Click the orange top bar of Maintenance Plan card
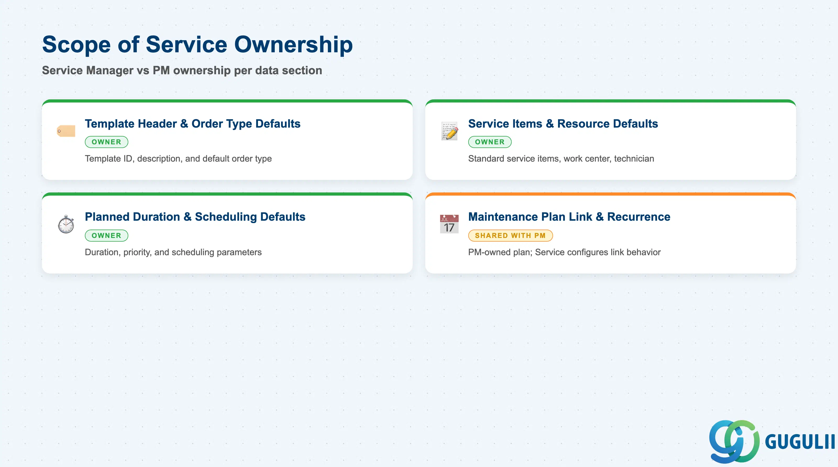 pyautogui.click(x=610, y=194)
